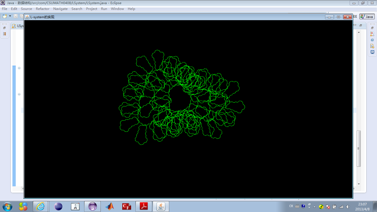
Task: Open the Project menu
Action: click(x=92, y=9)
